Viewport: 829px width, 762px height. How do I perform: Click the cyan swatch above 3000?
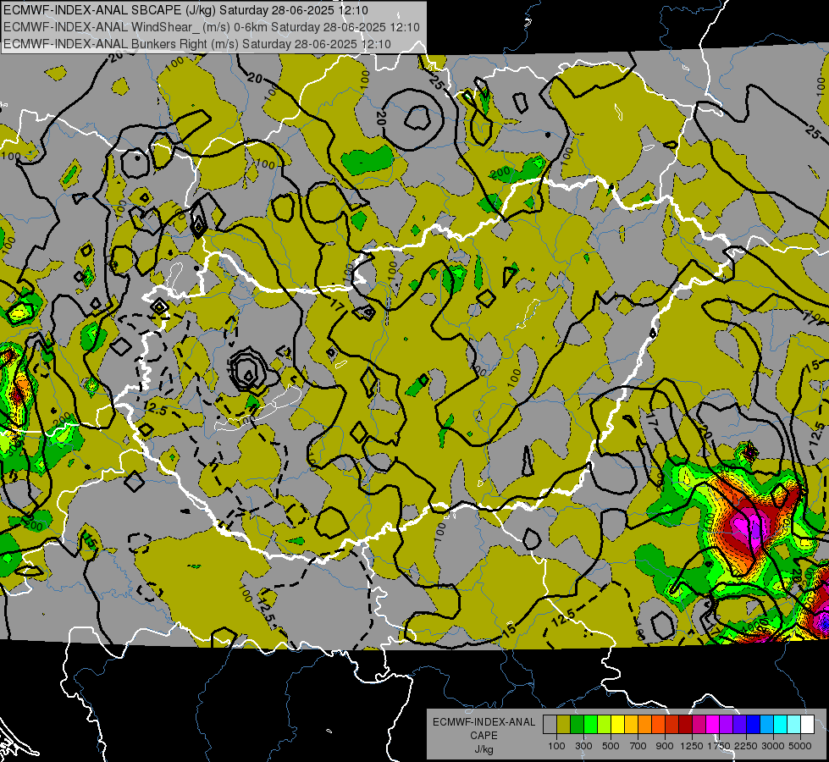781,724
